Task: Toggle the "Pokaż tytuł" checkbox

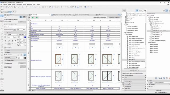Action: click(x=5, y=22)
